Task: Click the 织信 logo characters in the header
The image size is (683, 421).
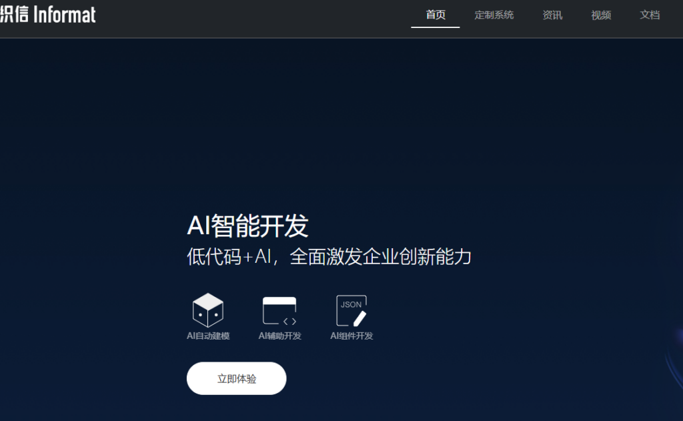Action: tap(13, 14)
